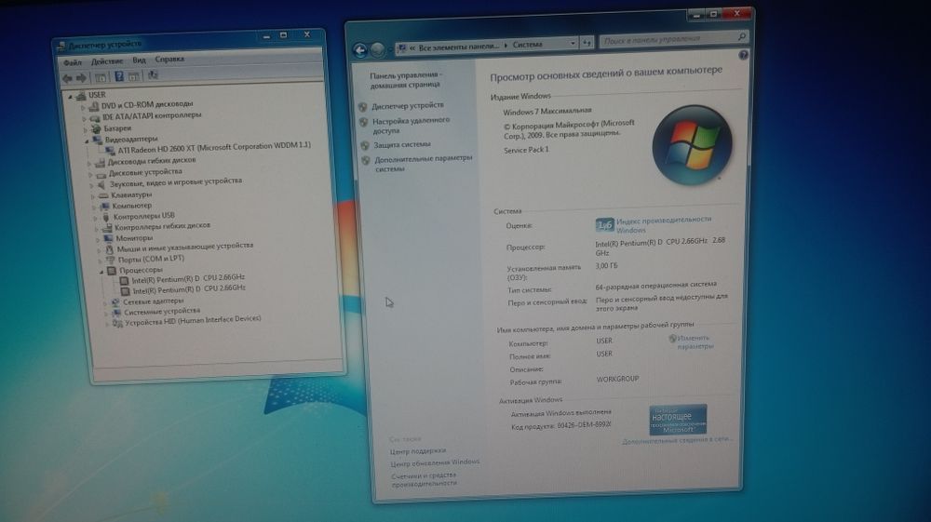
Task: Open Индекс производительности Windows link
Action: [x=663, y=224]
